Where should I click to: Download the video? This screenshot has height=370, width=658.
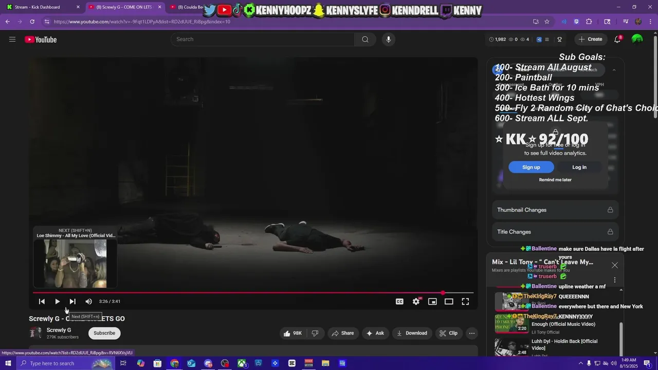[412, 333]
